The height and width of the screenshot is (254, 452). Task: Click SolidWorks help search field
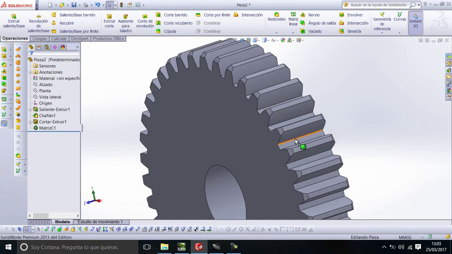tap(379, 5)
